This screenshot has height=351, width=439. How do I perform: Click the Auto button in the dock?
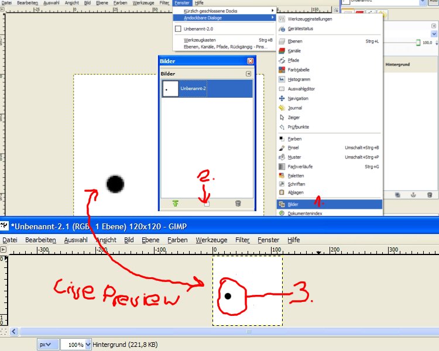(434, 2)
